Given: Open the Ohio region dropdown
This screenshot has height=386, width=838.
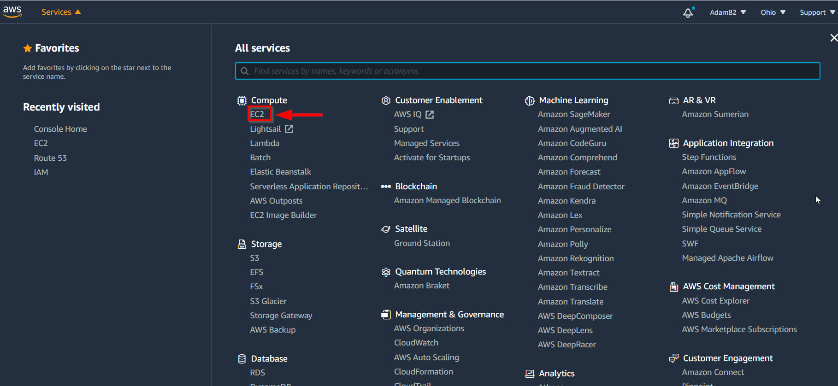Looking at the screenshot, I should (x=773, y=12).
